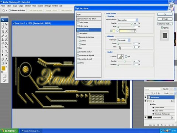177x133 pixels.
Task: Collapse effects list on layer 1
Action: click(x=174, y=101)
